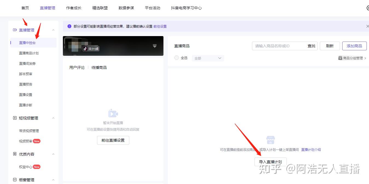Click the 优质内容 icon in sidebar
369x184 pixels.
[x=15, y=154]
